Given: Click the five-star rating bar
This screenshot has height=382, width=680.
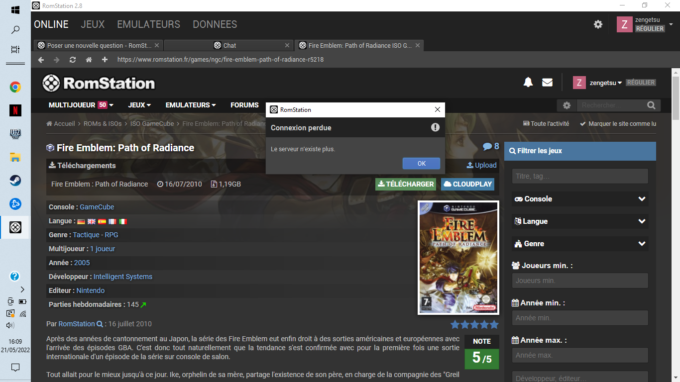Looking at the screenshot, I should click(474, 325).
